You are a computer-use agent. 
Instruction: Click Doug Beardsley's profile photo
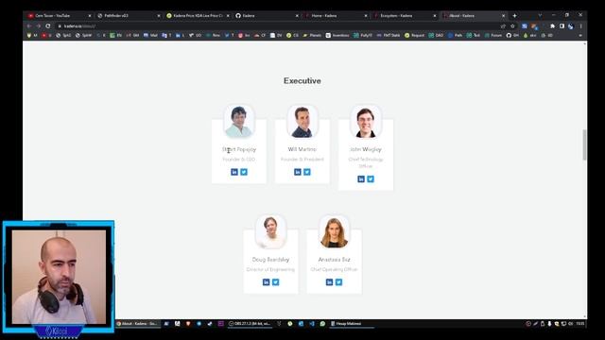[270, 231]
